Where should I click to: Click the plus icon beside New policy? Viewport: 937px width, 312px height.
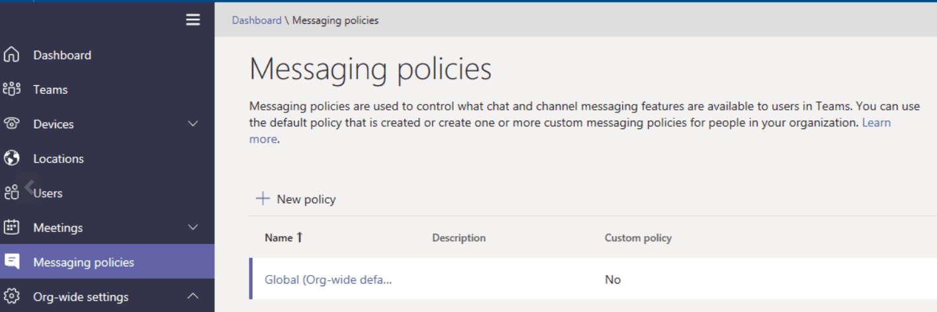pos(263,198)
